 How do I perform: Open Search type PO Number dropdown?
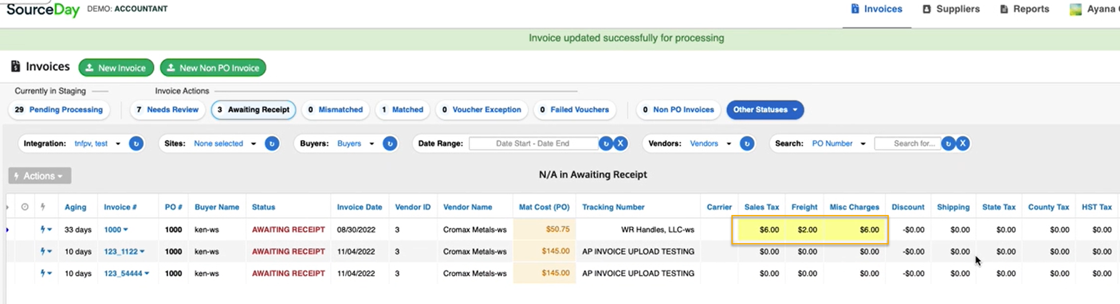(x=839, y=144)
